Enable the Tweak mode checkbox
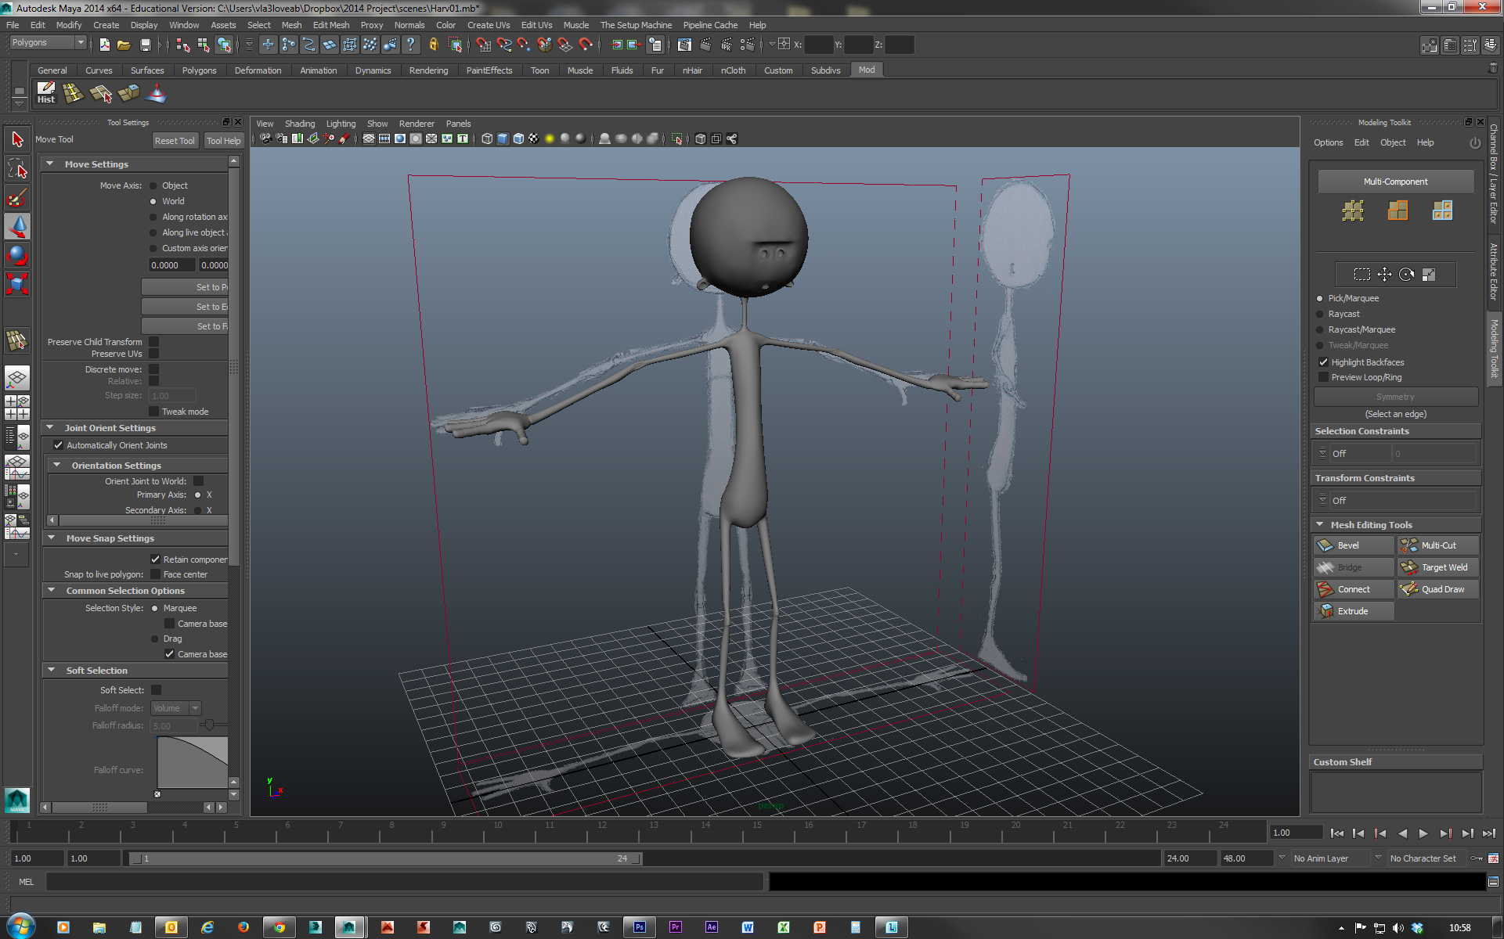The height and width of the screenshot is (939, 1504). (x=154, y=412)
